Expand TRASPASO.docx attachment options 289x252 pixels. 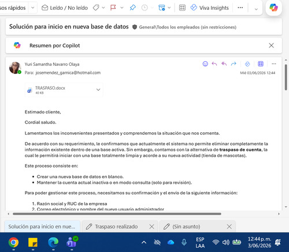[98, 90]
